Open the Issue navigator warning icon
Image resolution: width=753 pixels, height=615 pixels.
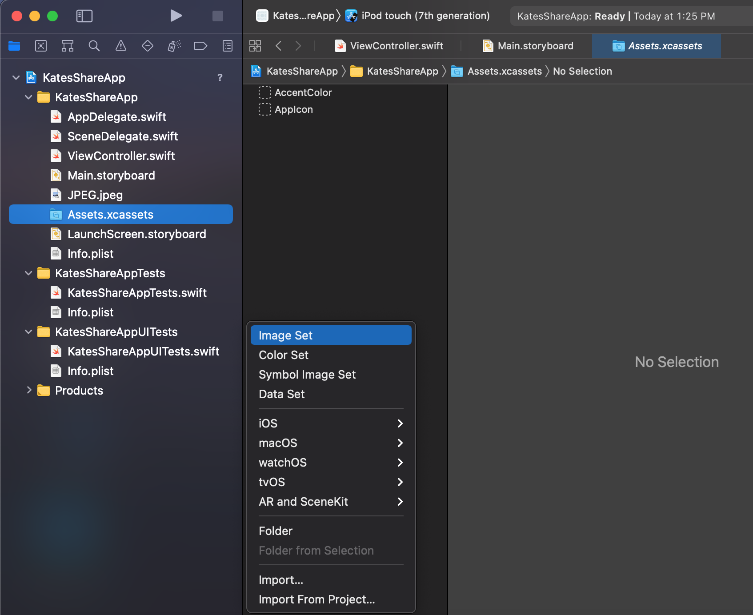point(121,46)
